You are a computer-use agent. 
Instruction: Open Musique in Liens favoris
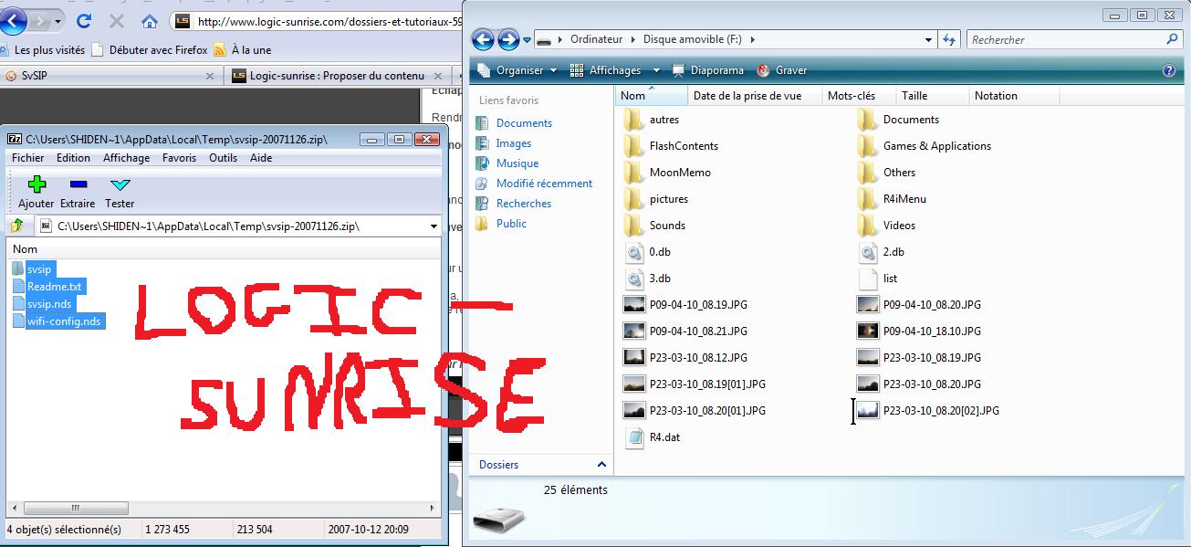click(x=507, y=163)
